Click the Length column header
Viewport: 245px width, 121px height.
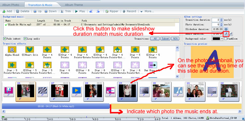[44, 21]
